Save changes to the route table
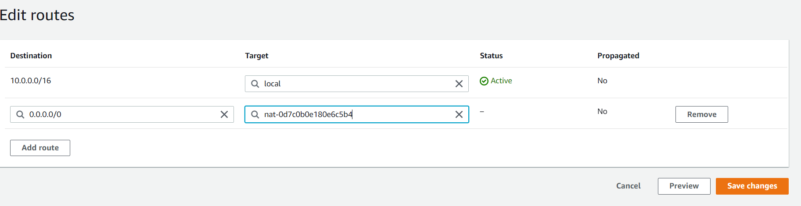 pos(752,186)
